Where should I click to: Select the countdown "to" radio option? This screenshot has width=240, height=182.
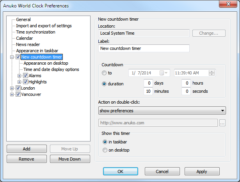click(104, 73)
